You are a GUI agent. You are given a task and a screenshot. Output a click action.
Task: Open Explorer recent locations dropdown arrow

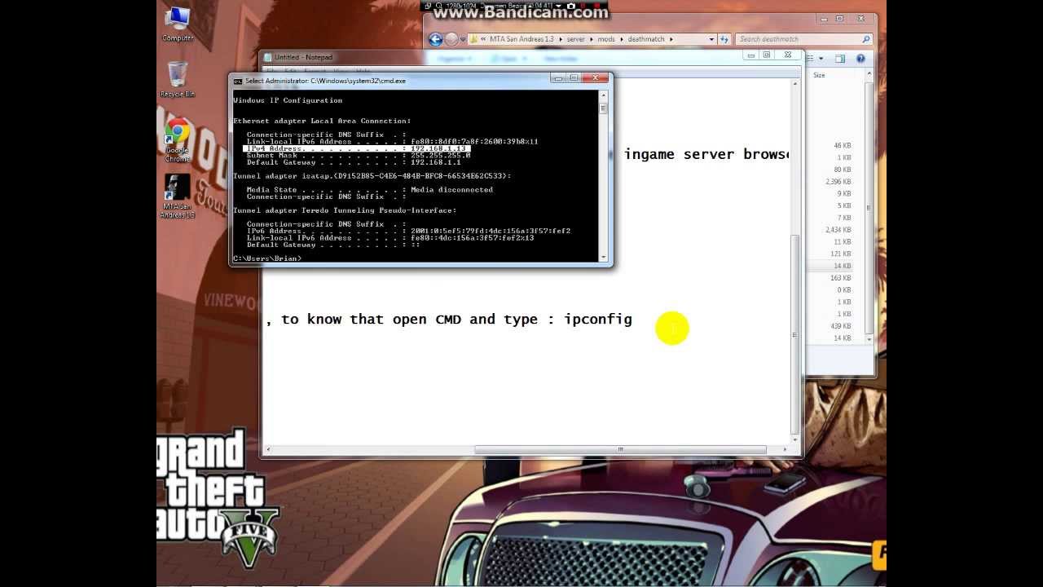click(x=463, y=39)
